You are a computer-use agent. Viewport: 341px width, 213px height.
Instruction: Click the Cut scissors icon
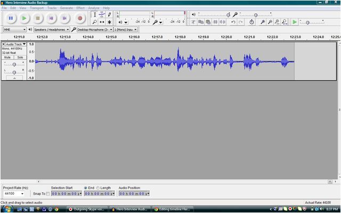193,22
